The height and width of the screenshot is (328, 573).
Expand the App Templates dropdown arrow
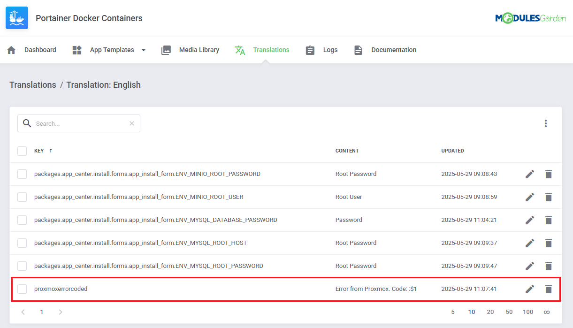(x=144, y=50)
